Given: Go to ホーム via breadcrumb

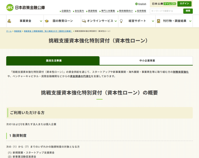Looking at the screenshot, I should [9, 31].
